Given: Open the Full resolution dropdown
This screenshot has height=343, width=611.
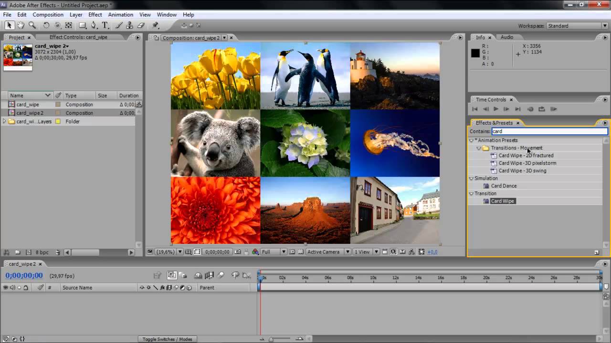Looking at the screenshot, I should (274, 252).
